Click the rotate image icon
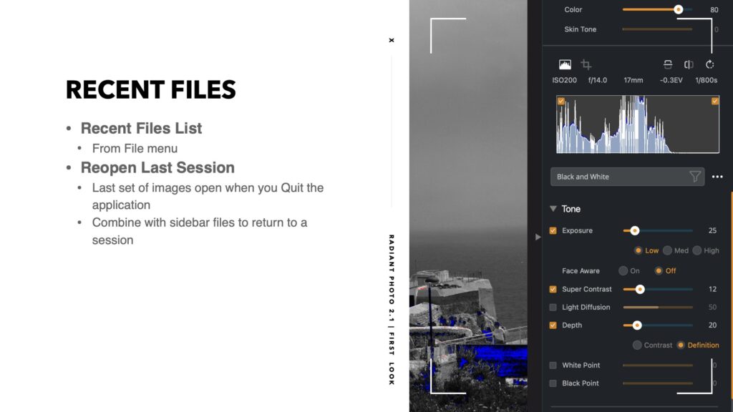733x412 pixels. pyautogui.click(x=709, y=64)
